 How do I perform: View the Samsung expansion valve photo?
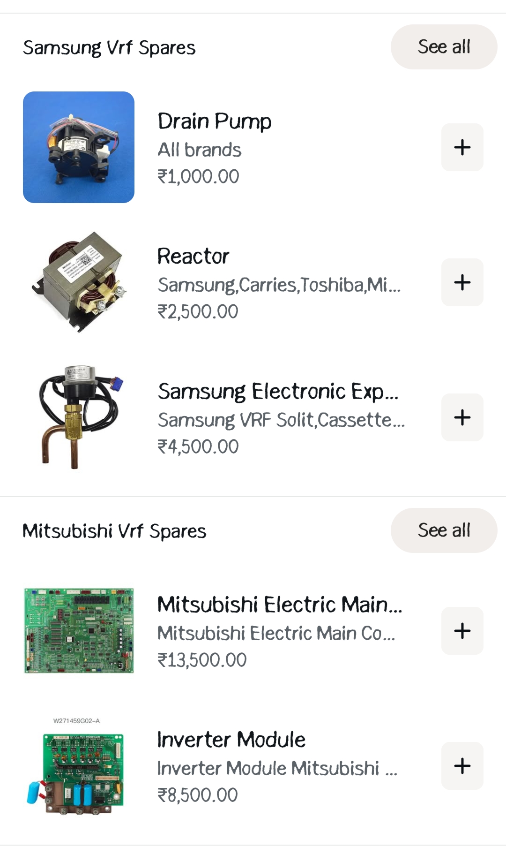[79, 417]
